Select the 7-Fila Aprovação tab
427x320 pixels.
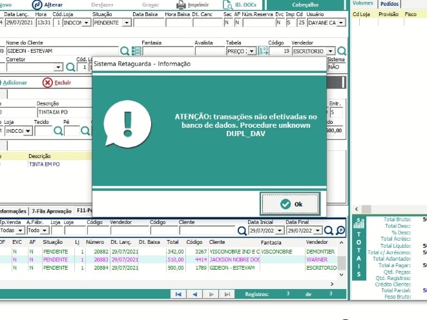[52, 211]
